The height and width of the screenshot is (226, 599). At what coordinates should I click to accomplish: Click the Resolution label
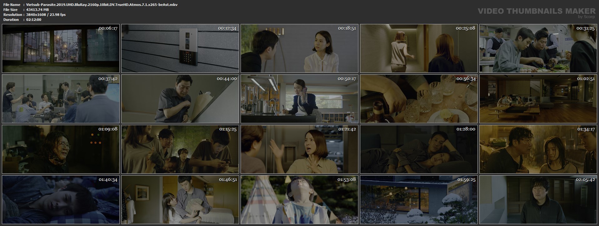pos(12,15)
